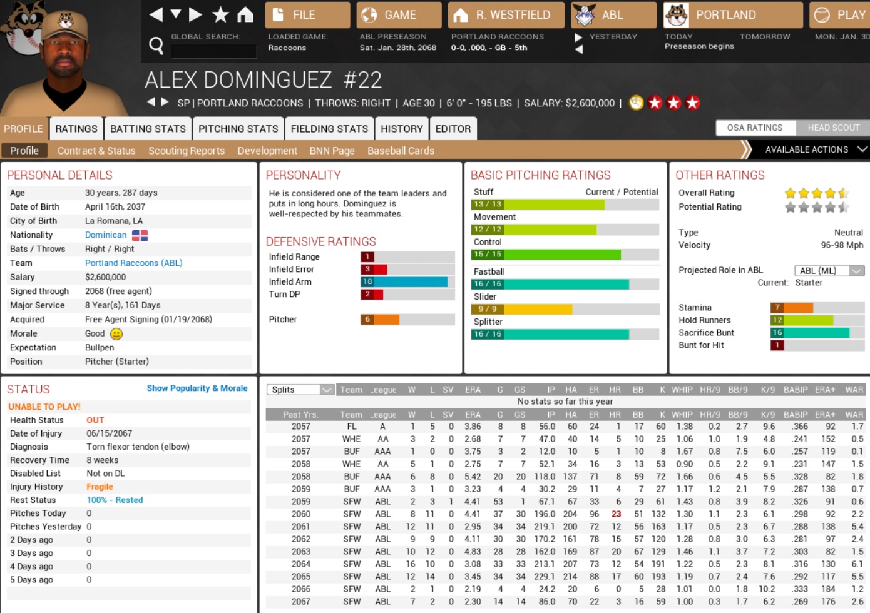The width and height of the screenshot is (870, 613).
Task: Click the Dominican flag icon
Action: pos(140,235)
